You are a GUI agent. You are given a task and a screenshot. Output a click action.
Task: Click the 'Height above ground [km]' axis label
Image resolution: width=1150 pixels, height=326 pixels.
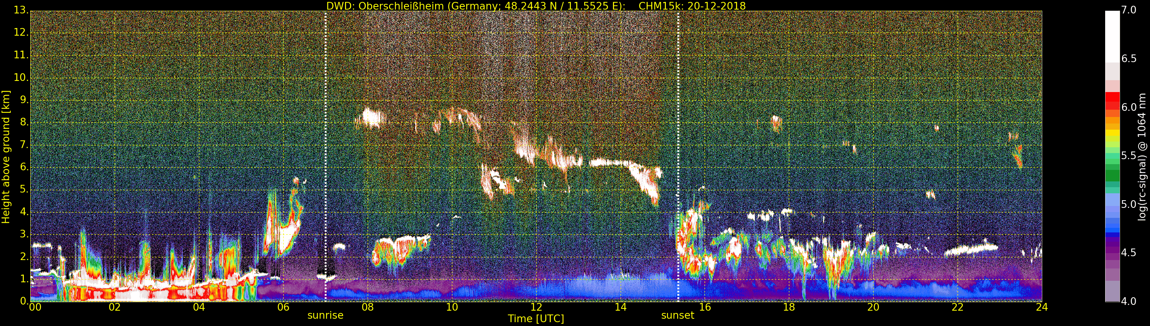point(6,157)
